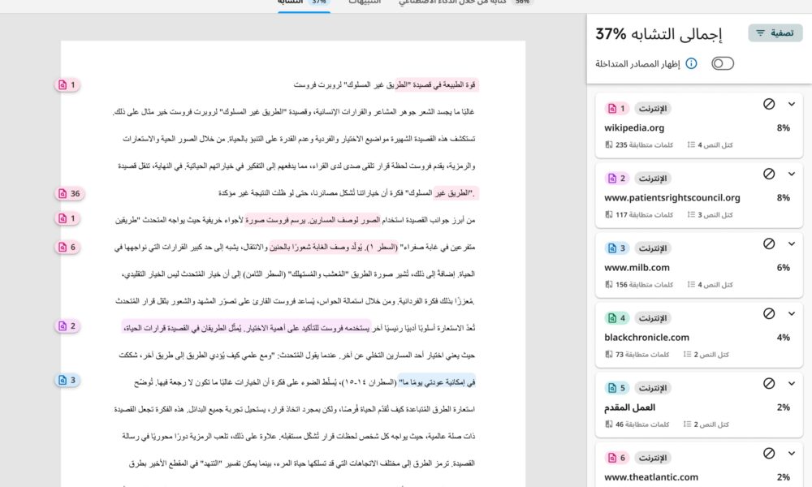Open the wikipedia.org source name

634,127
